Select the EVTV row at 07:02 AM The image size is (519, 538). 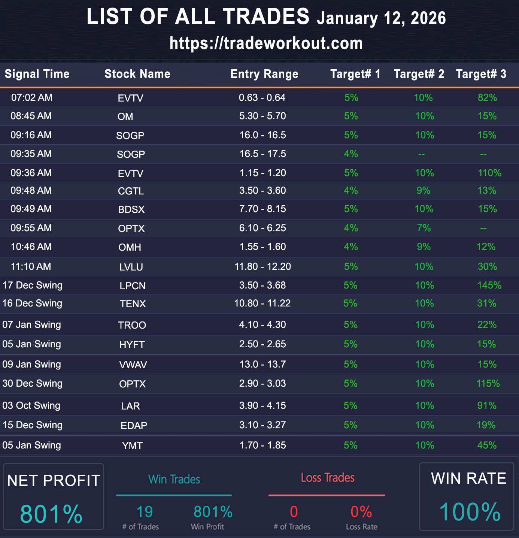coord(130,98)
